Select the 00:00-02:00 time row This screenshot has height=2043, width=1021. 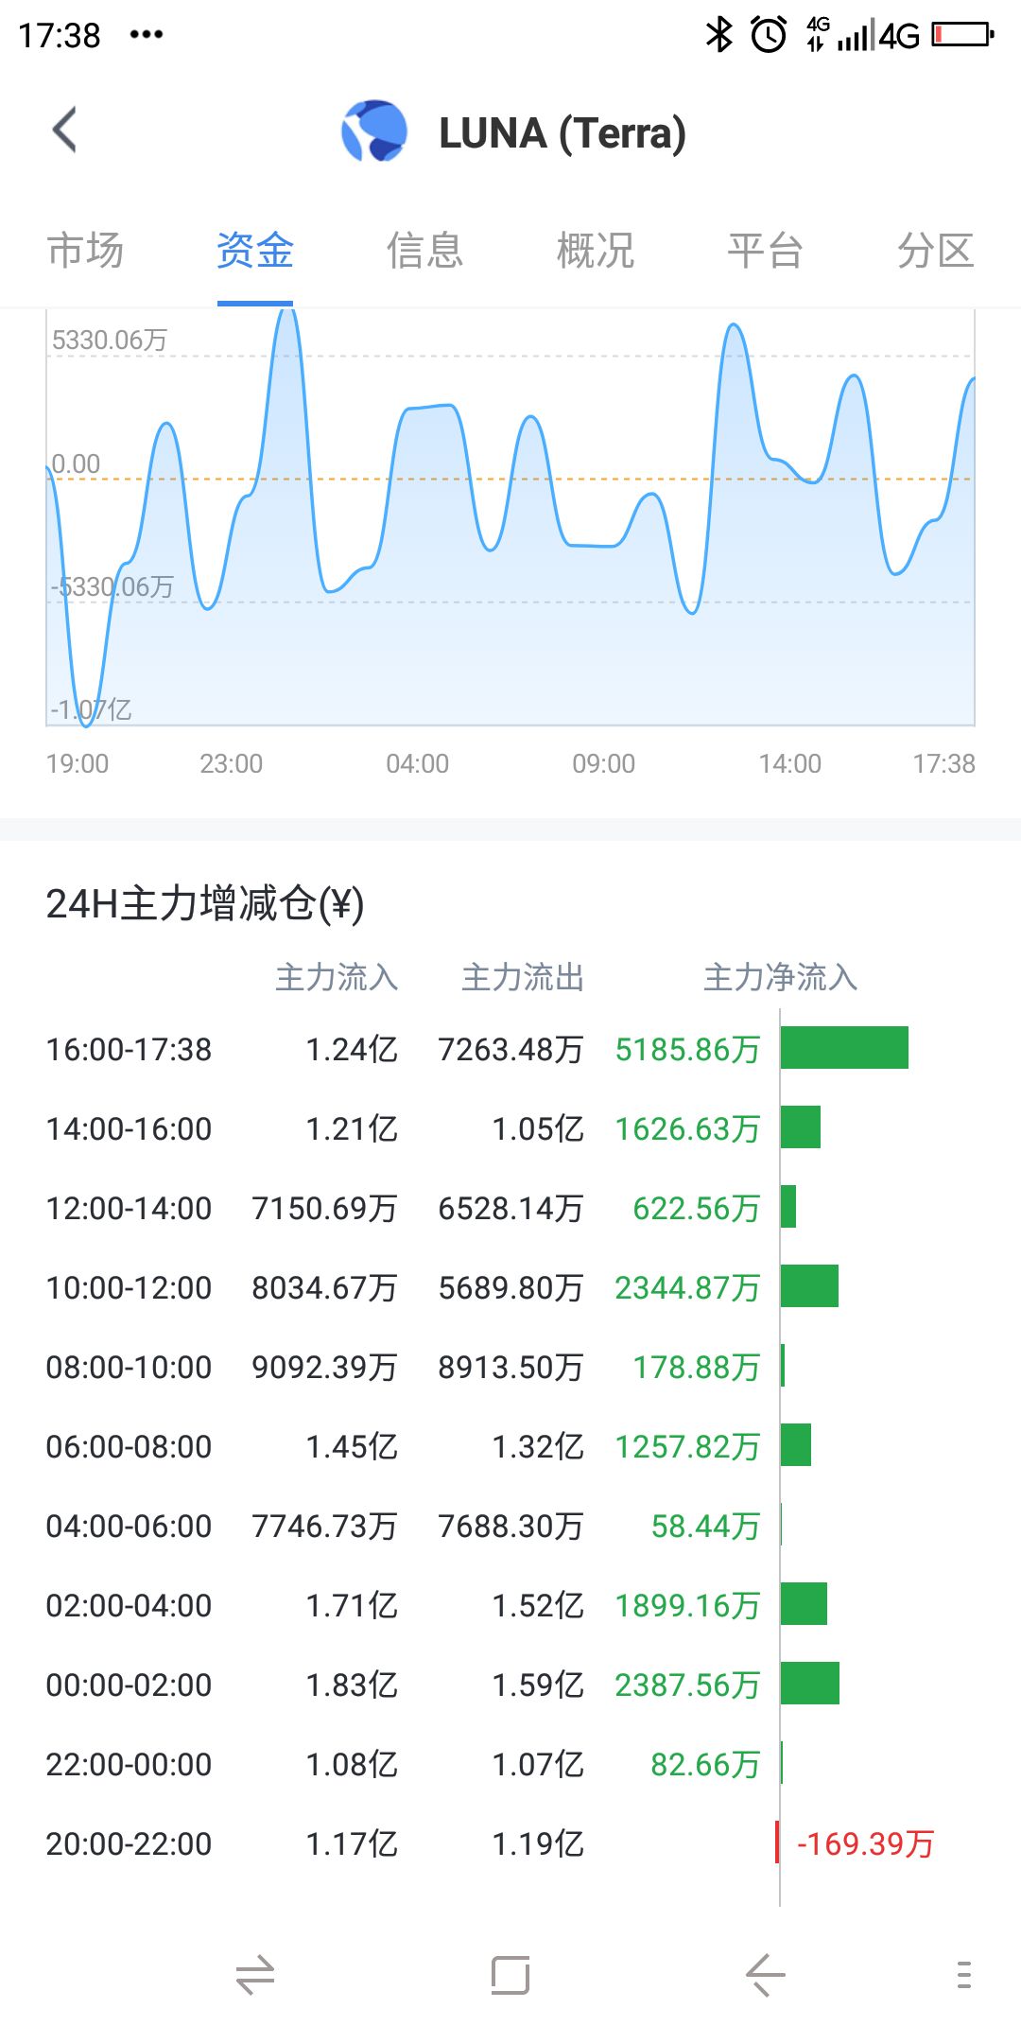510,1685
